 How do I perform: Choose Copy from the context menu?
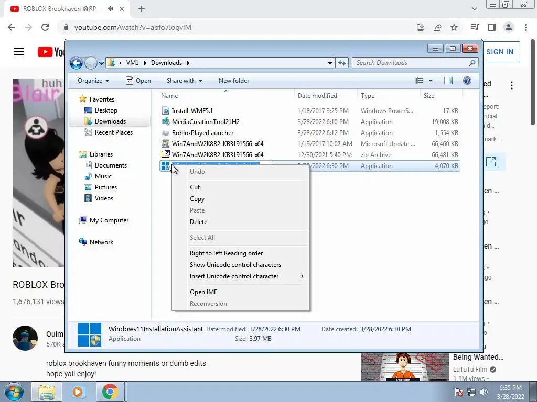point(240,199)
